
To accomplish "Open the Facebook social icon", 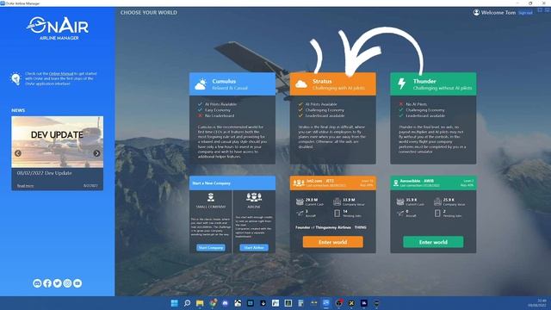I will click(47, 283).
